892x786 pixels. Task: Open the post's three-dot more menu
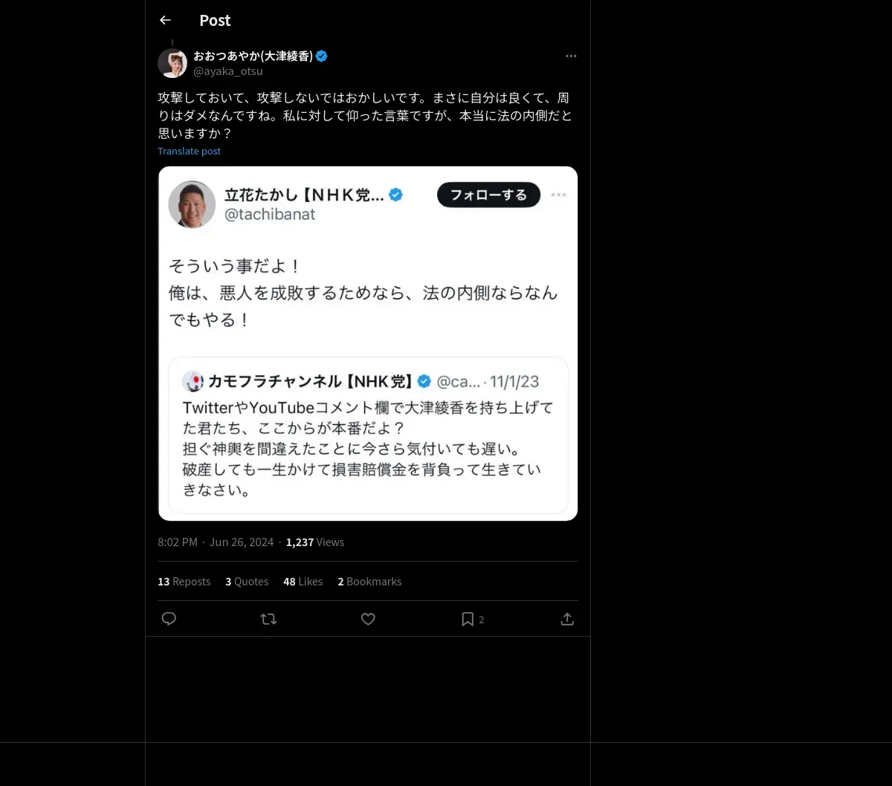click(571, 56)
